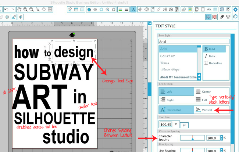The image size is (239, 152).
Task: Toggle Italic font style
Action: (210, 56)
